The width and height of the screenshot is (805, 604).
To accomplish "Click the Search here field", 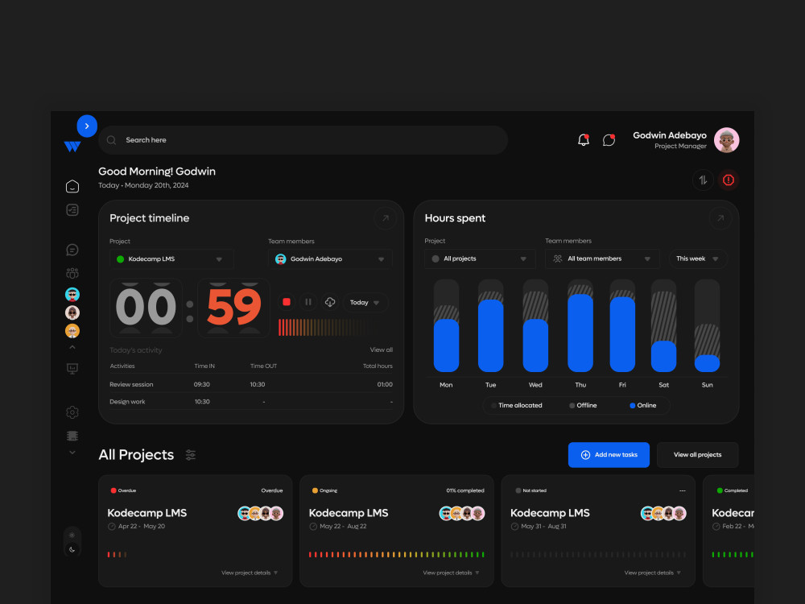I will 303,139.
